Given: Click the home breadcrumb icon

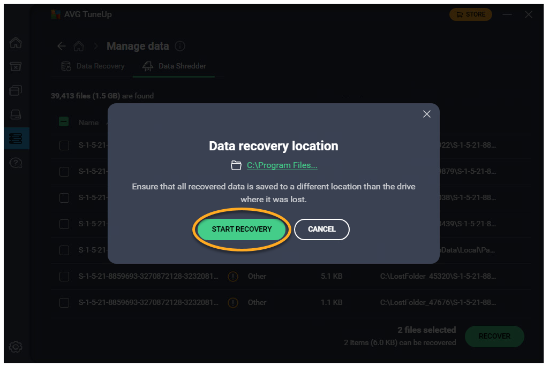Looking at the screenshot, I should point(79,46).
